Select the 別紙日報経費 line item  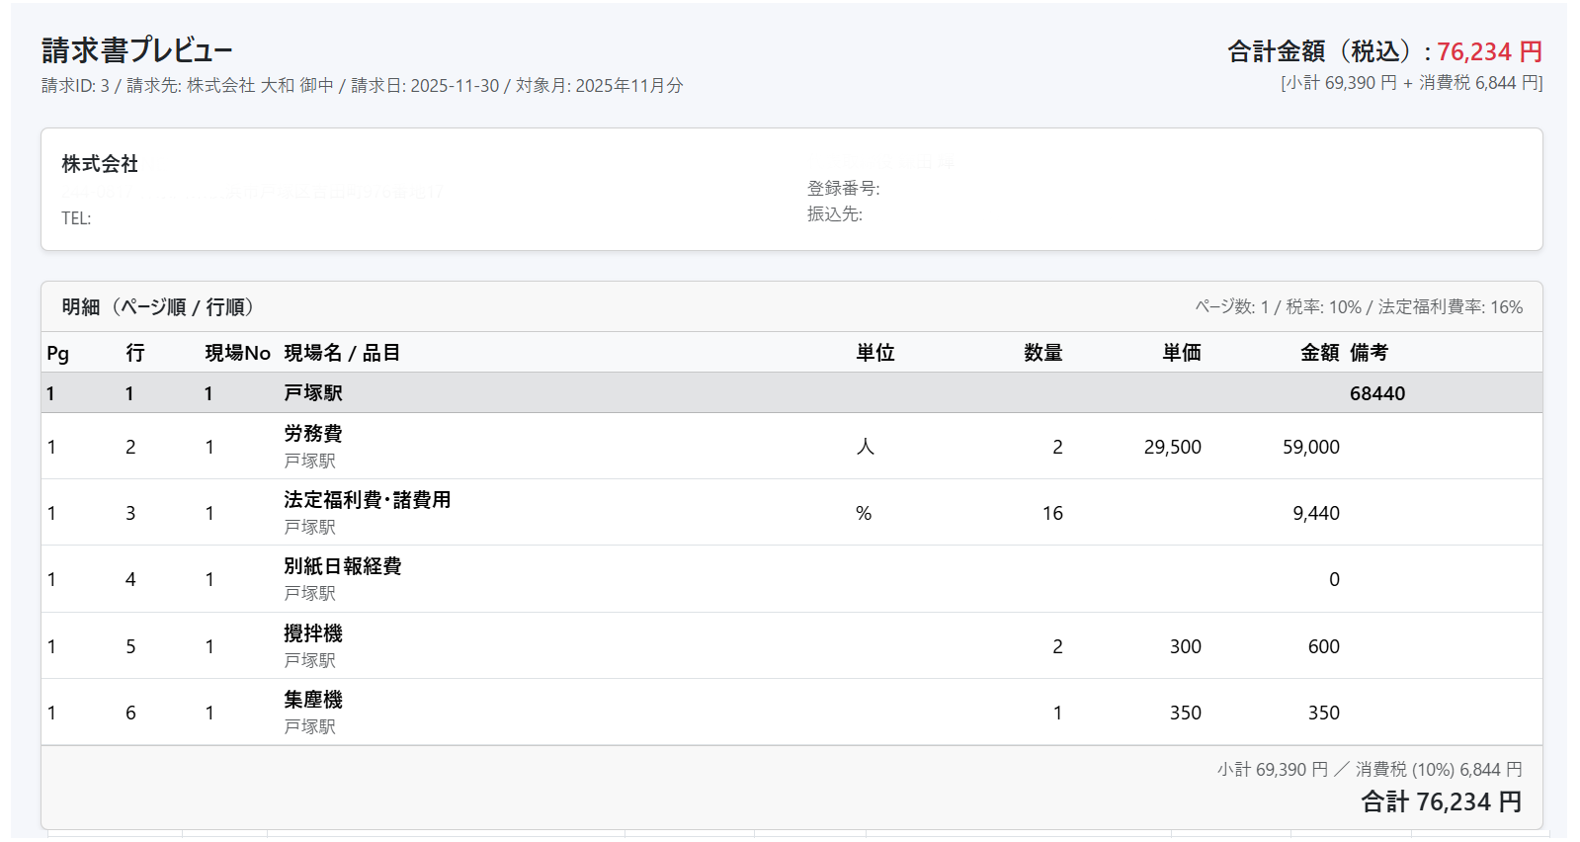[x=343, y=566]
